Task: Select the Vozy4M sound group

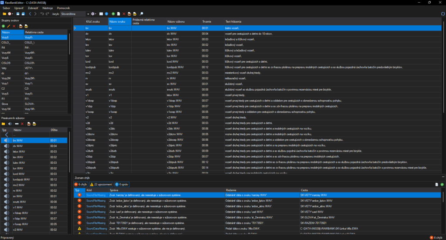Action: (x=34, y=53)
